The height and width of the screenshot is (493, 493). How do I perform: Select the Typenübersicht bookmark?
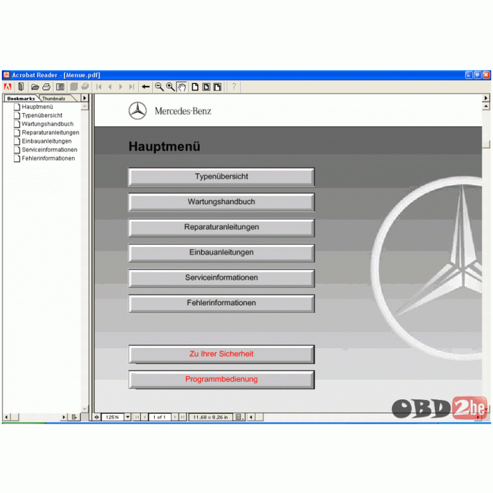point(42,116)
